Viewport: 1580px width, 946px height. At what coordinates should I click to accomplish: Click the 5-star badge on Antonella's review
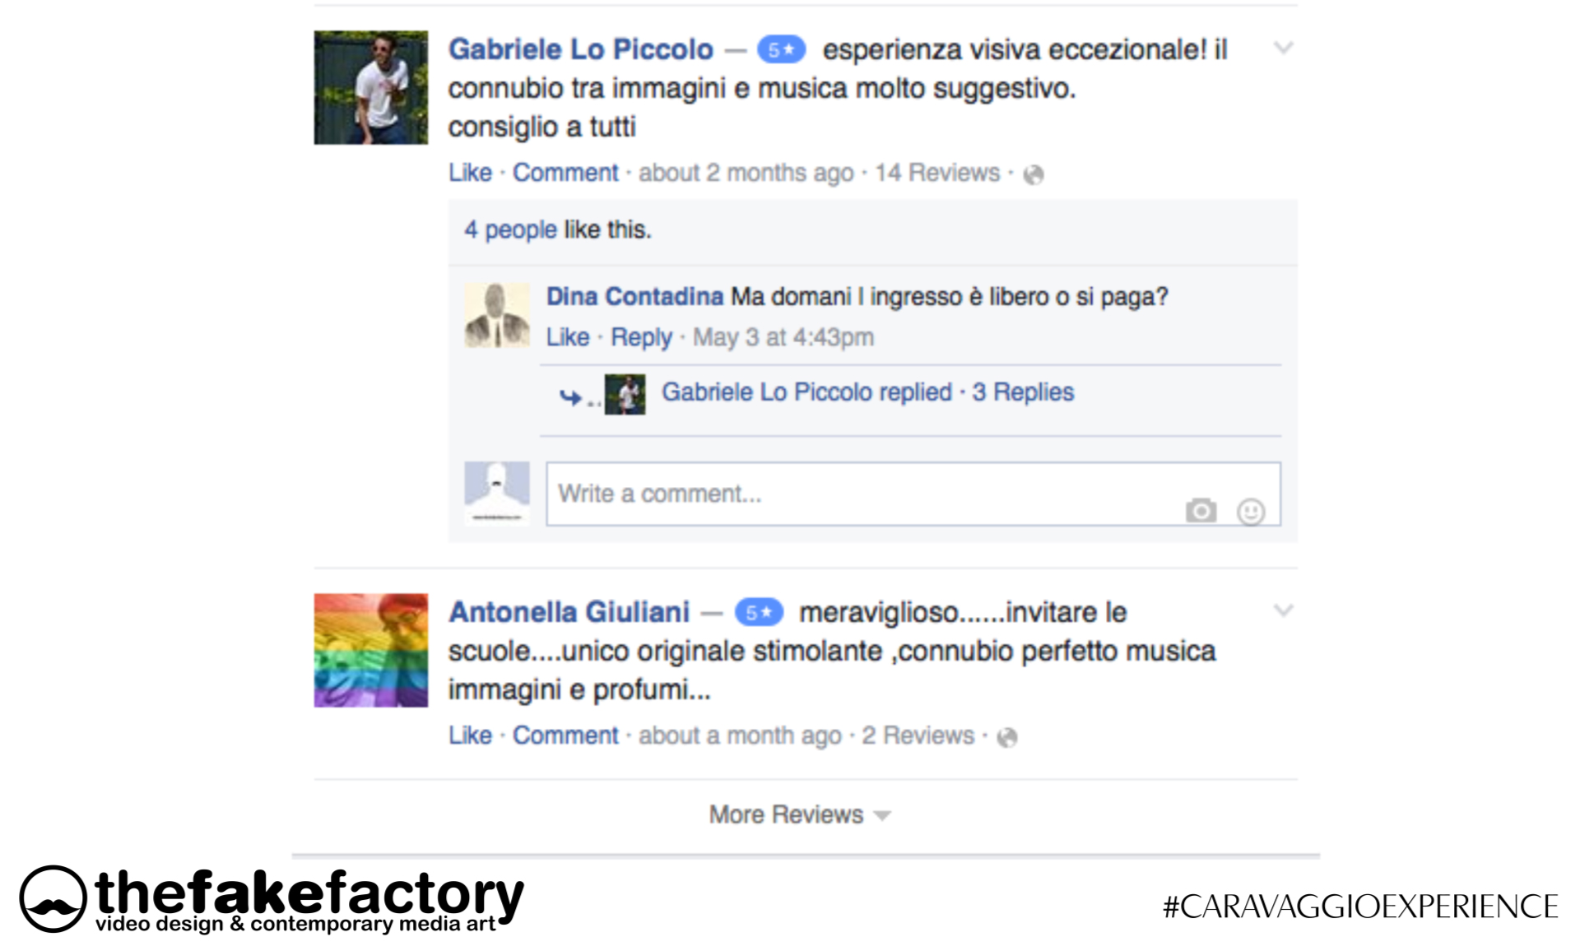click(759, 613)
